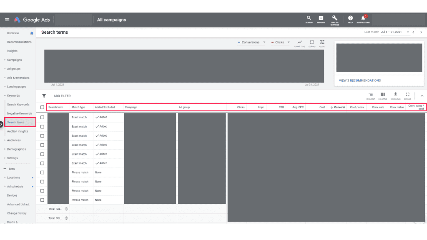427x240 pixels.
Task: Sort by Cost column header
Action: pyautogui.click(x=322, y=107)
